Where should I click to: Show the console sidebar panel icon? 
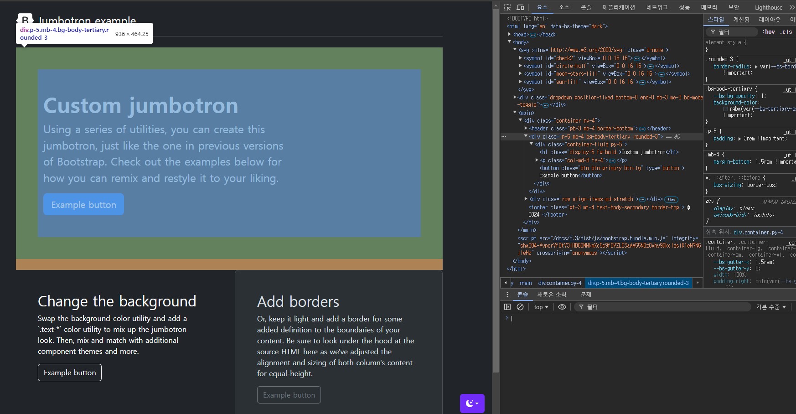click(507, 307)
